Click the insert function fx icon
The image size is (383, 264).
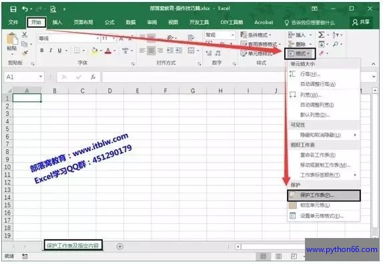[93, 77]
